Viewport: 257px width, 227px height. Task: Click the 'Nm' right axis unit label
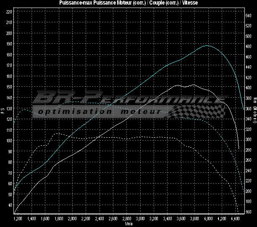[x=254, y=101]
